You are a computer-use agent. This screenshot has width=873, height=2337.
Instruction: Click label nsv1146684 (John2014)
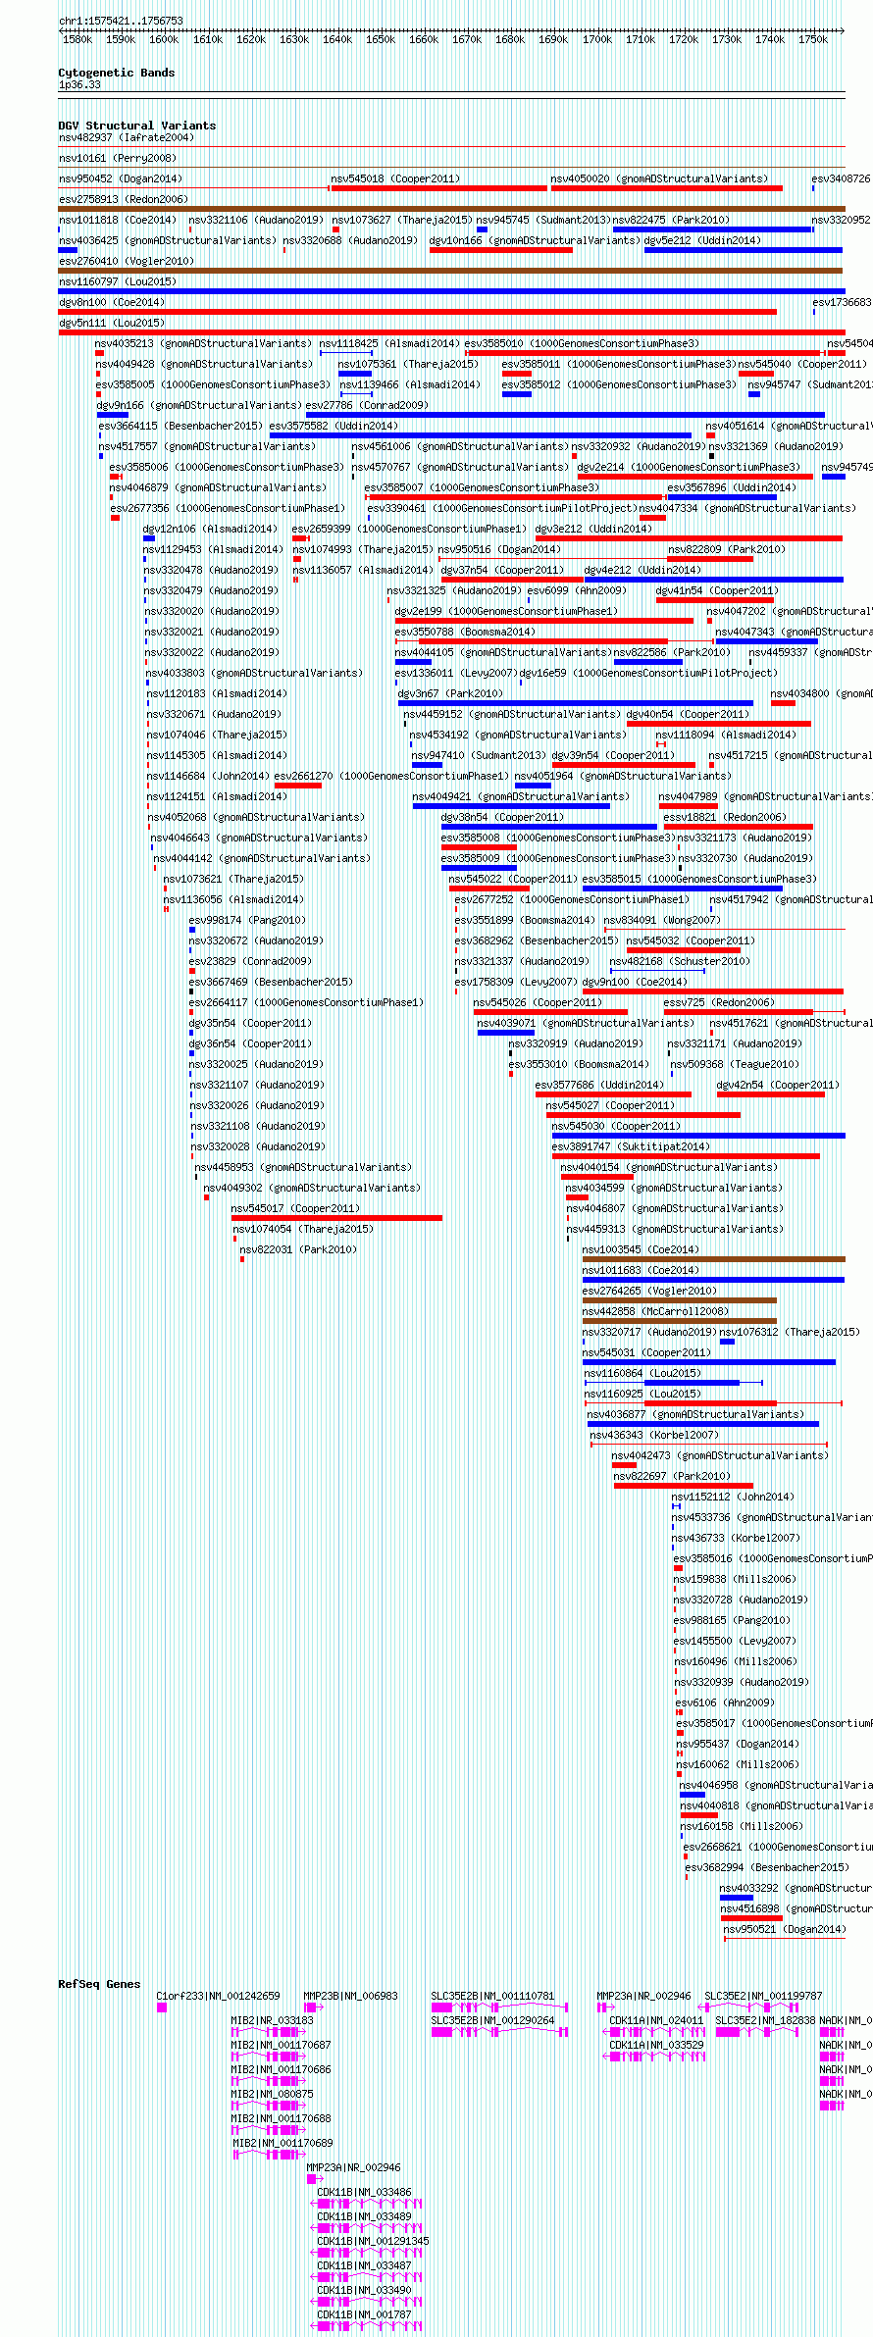click(209, 777)
